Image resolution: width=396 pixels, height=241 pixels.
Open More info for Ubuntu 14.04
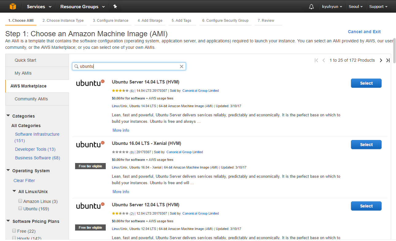(121, 130)
